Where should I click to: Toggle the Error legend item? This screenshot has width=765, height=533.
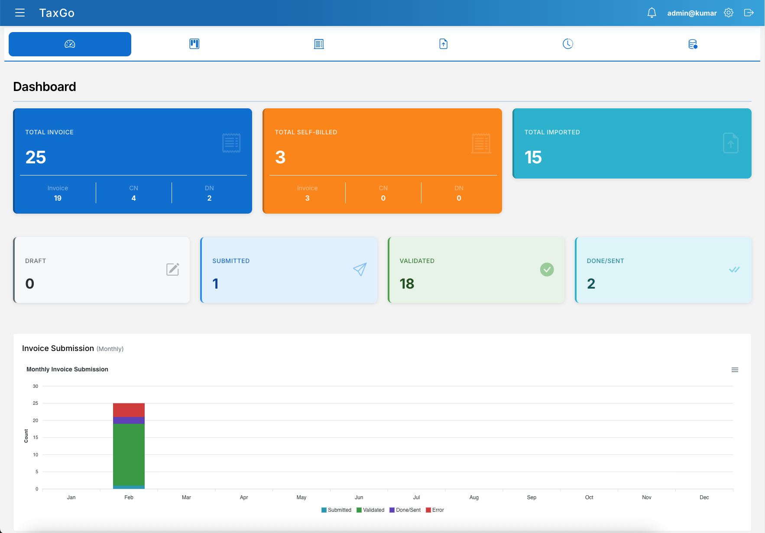tap(435, 510)
